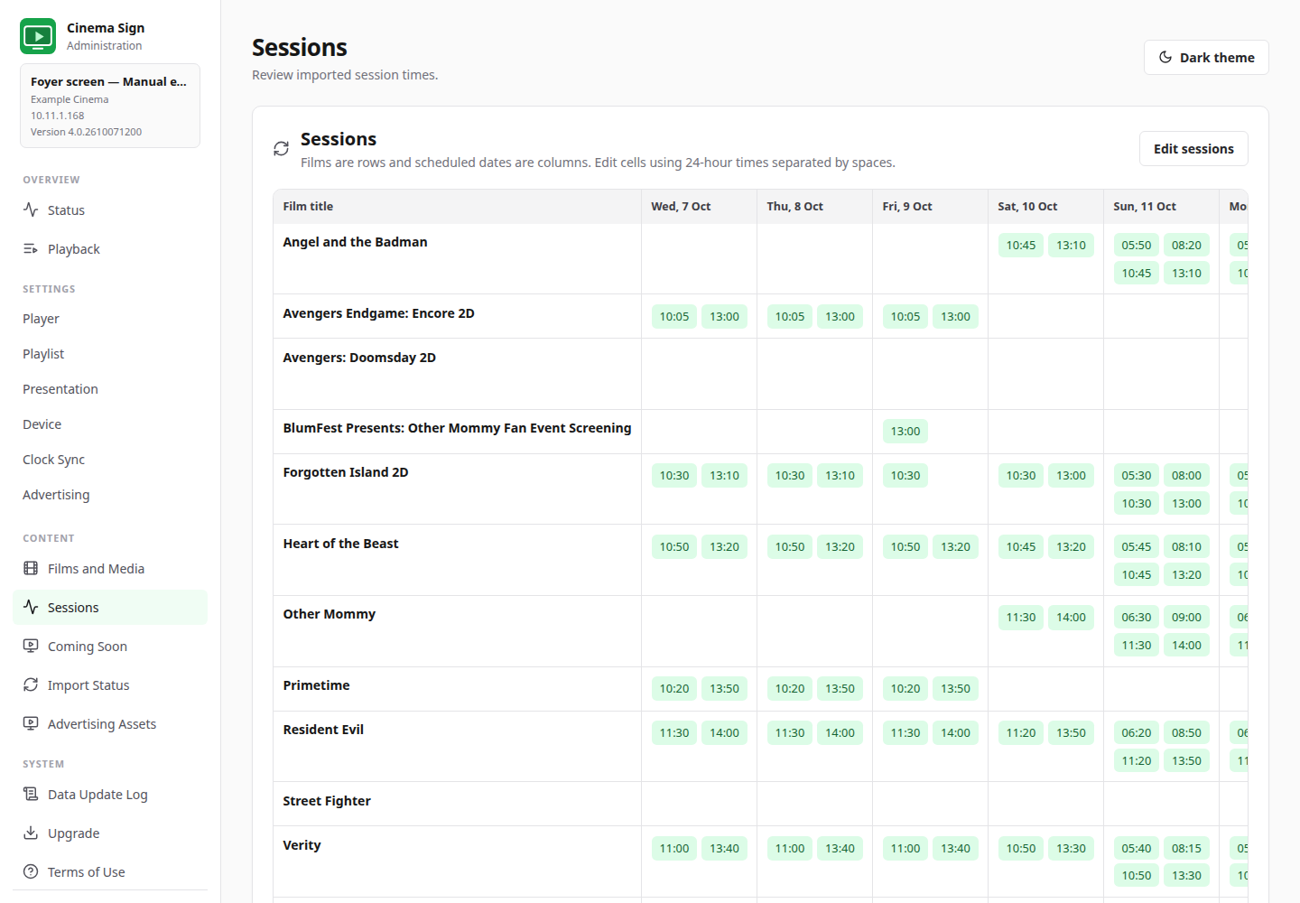Click Forgotten Island 2D 10:30 Friday session

905,476
